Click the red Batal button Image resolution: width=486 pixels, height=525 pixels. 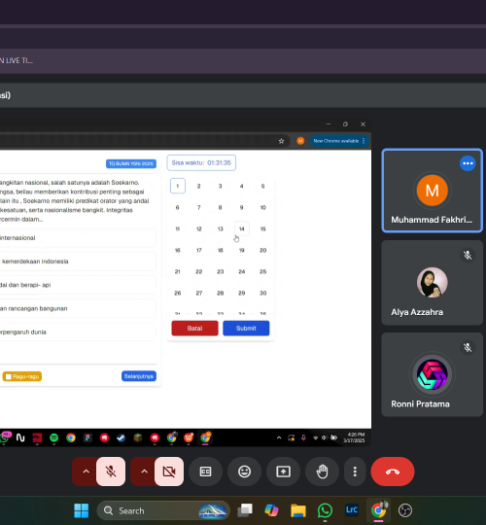coord(194,329)
